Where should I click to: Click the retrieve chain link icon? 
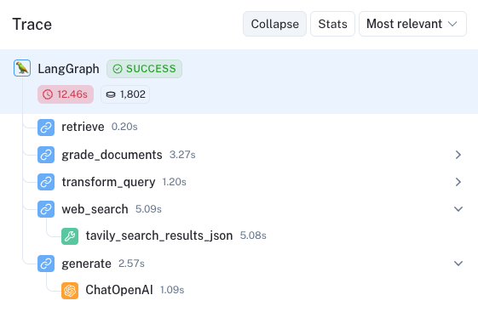point(46,128)
